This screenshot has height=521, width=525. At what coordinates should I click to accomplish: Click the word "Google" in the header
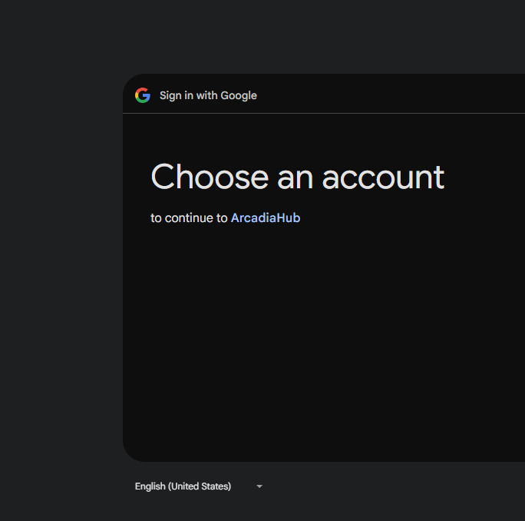[239, 95]
